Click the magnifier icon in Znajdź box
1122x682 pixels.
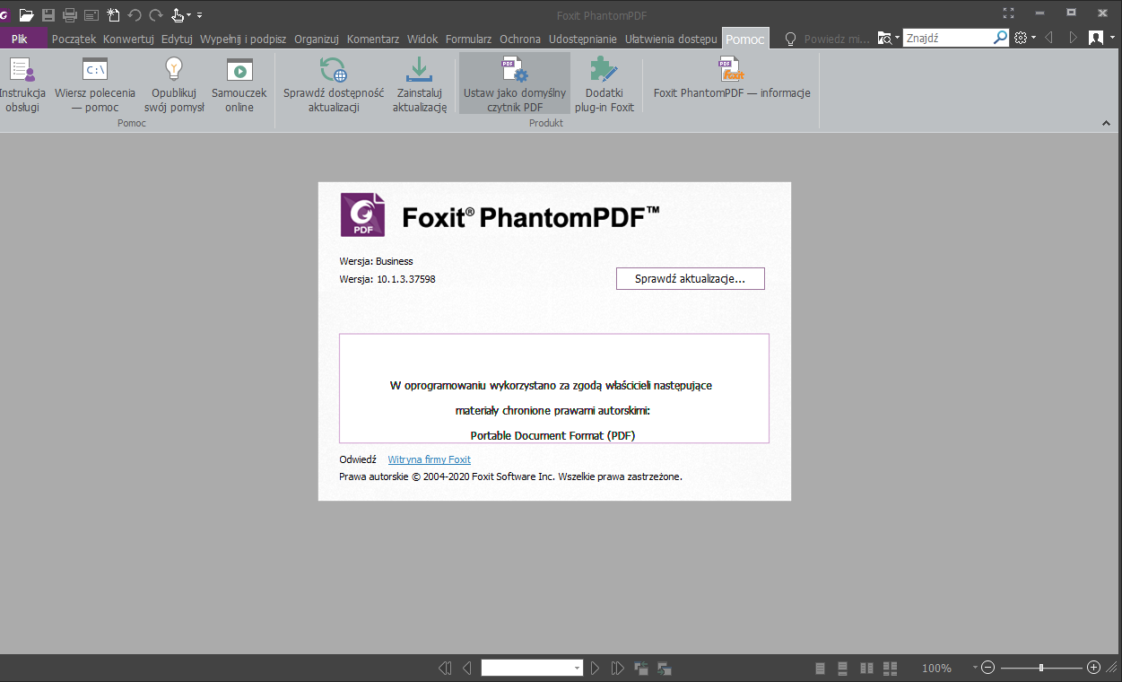[x=1000, y=38]
